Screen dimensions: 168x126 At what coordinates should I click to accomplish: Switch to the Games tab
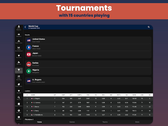[x=72, y=122]
